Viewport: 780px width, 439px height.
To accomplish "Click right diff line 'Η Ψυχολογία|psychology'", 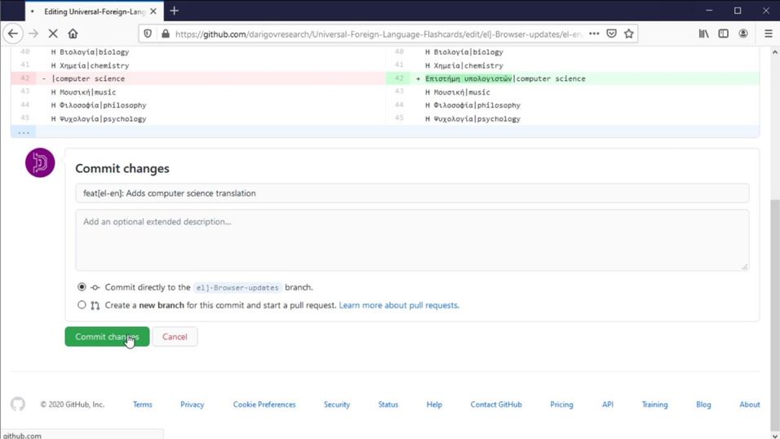I will click(x=472, y=118).
